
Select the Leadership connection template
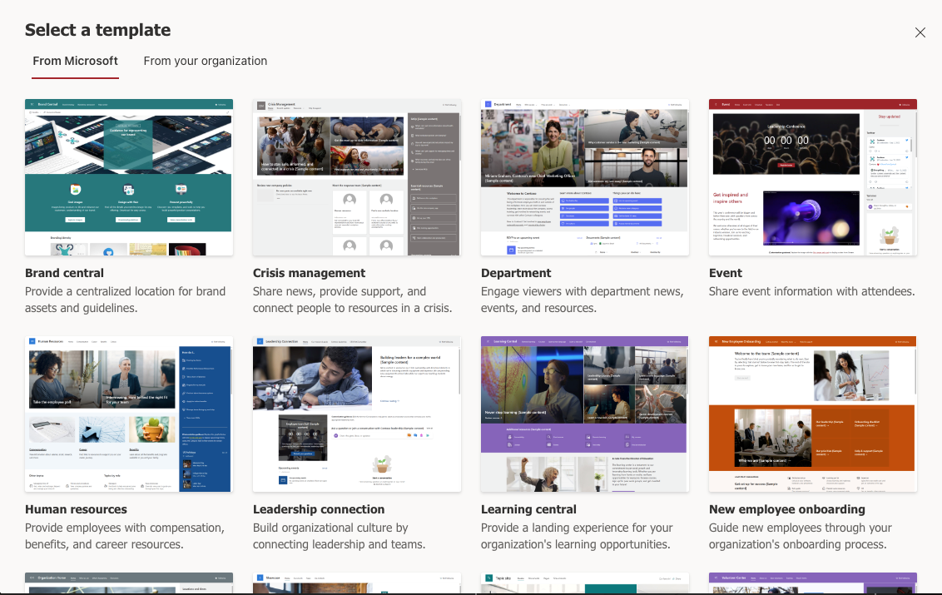pos(356,414)
